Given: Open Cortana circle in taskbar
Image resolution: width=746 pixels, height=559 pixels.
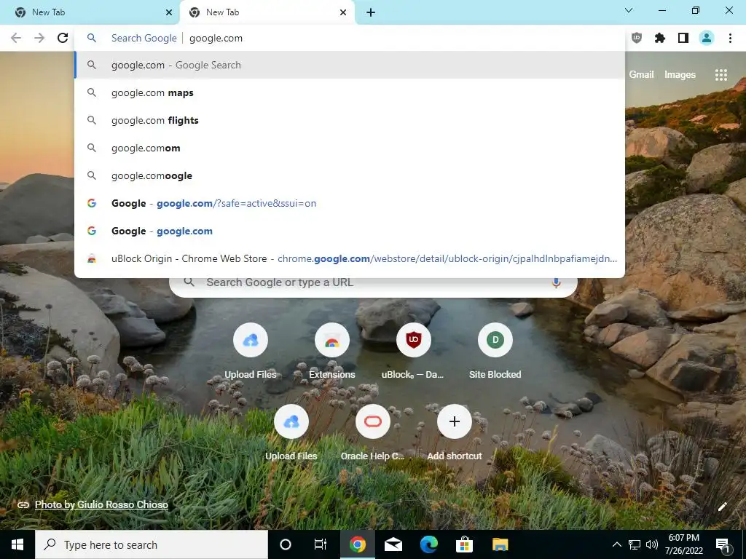Looking at the screenshot, I should (x=286, y=544).
